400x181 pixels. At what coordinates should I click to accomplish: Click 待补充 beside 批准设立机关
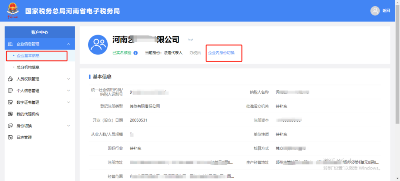click(281, 106)
